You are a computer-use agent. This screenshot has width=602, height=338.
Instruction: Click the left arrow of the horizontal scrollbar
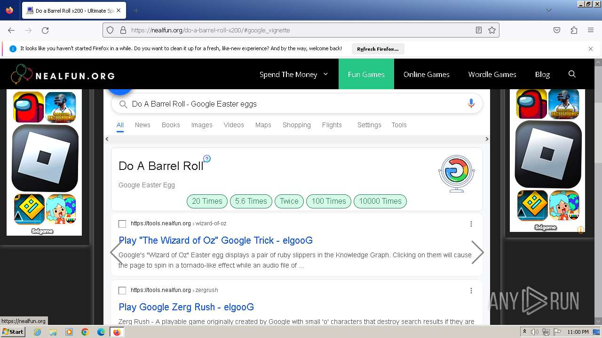click(107, 139)
